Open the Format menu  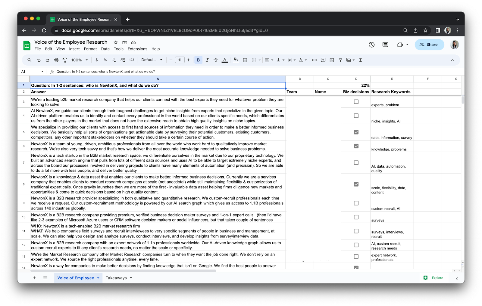[90, 49]
